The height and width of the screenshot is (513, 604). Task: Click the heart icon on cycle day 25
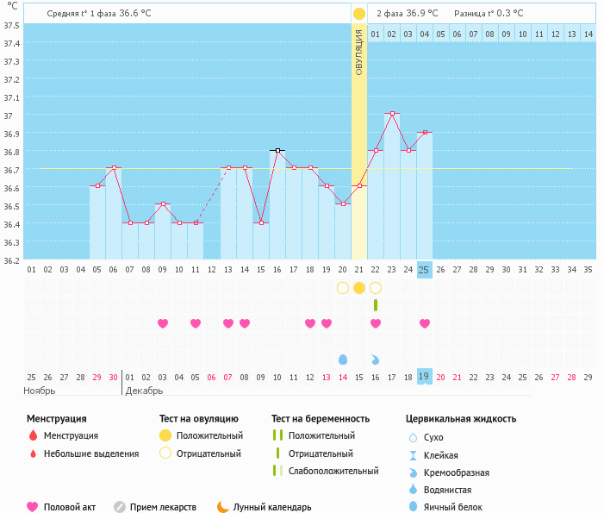[x=424, y=323]
